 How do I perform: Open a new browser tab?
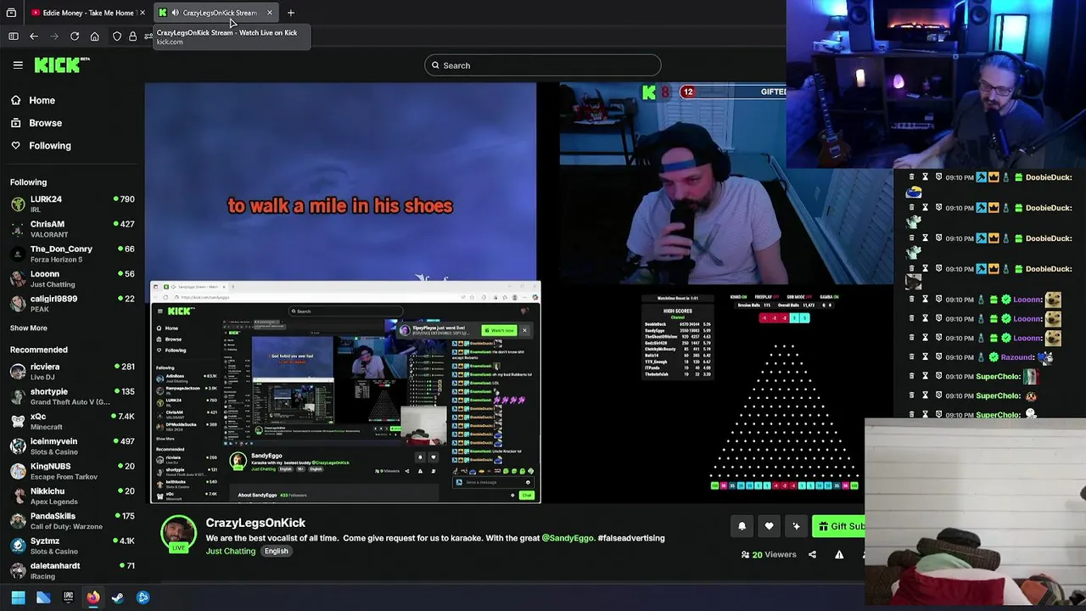pyautogui.click(x=290, y=13)
